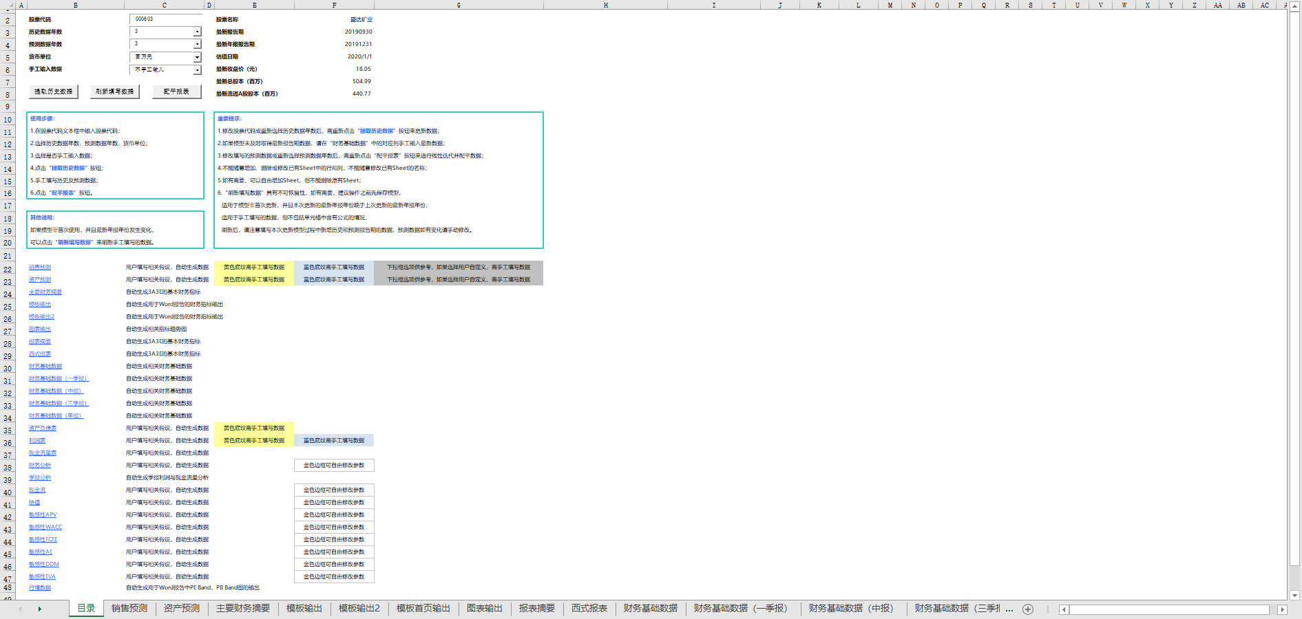Image resolution: width=1302 pixels, height=619 pixels.
Task: Click the 提取历史数据 button
Action: 54,91
